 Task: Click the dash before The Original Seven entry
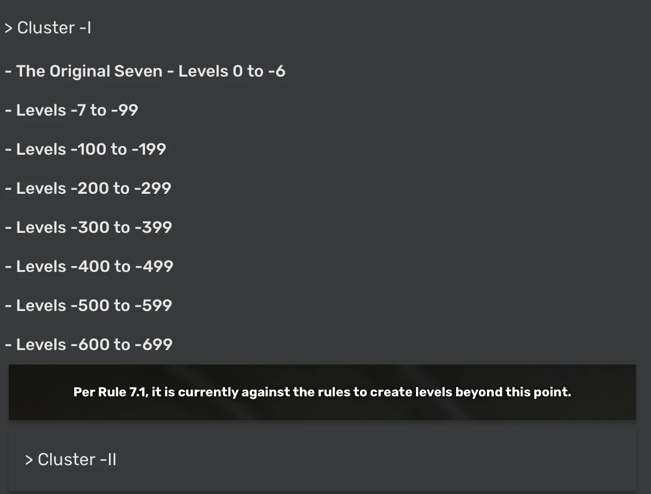coord(7,71)
